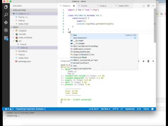Expand the node_modules folder

click(x=13, y=37)
